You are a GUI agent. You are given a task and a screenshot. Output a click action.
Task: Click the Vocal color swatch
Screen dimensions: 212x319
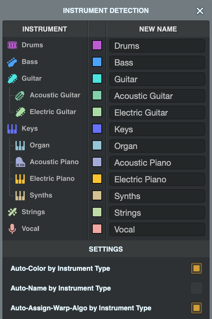click(x=97, y=229)
